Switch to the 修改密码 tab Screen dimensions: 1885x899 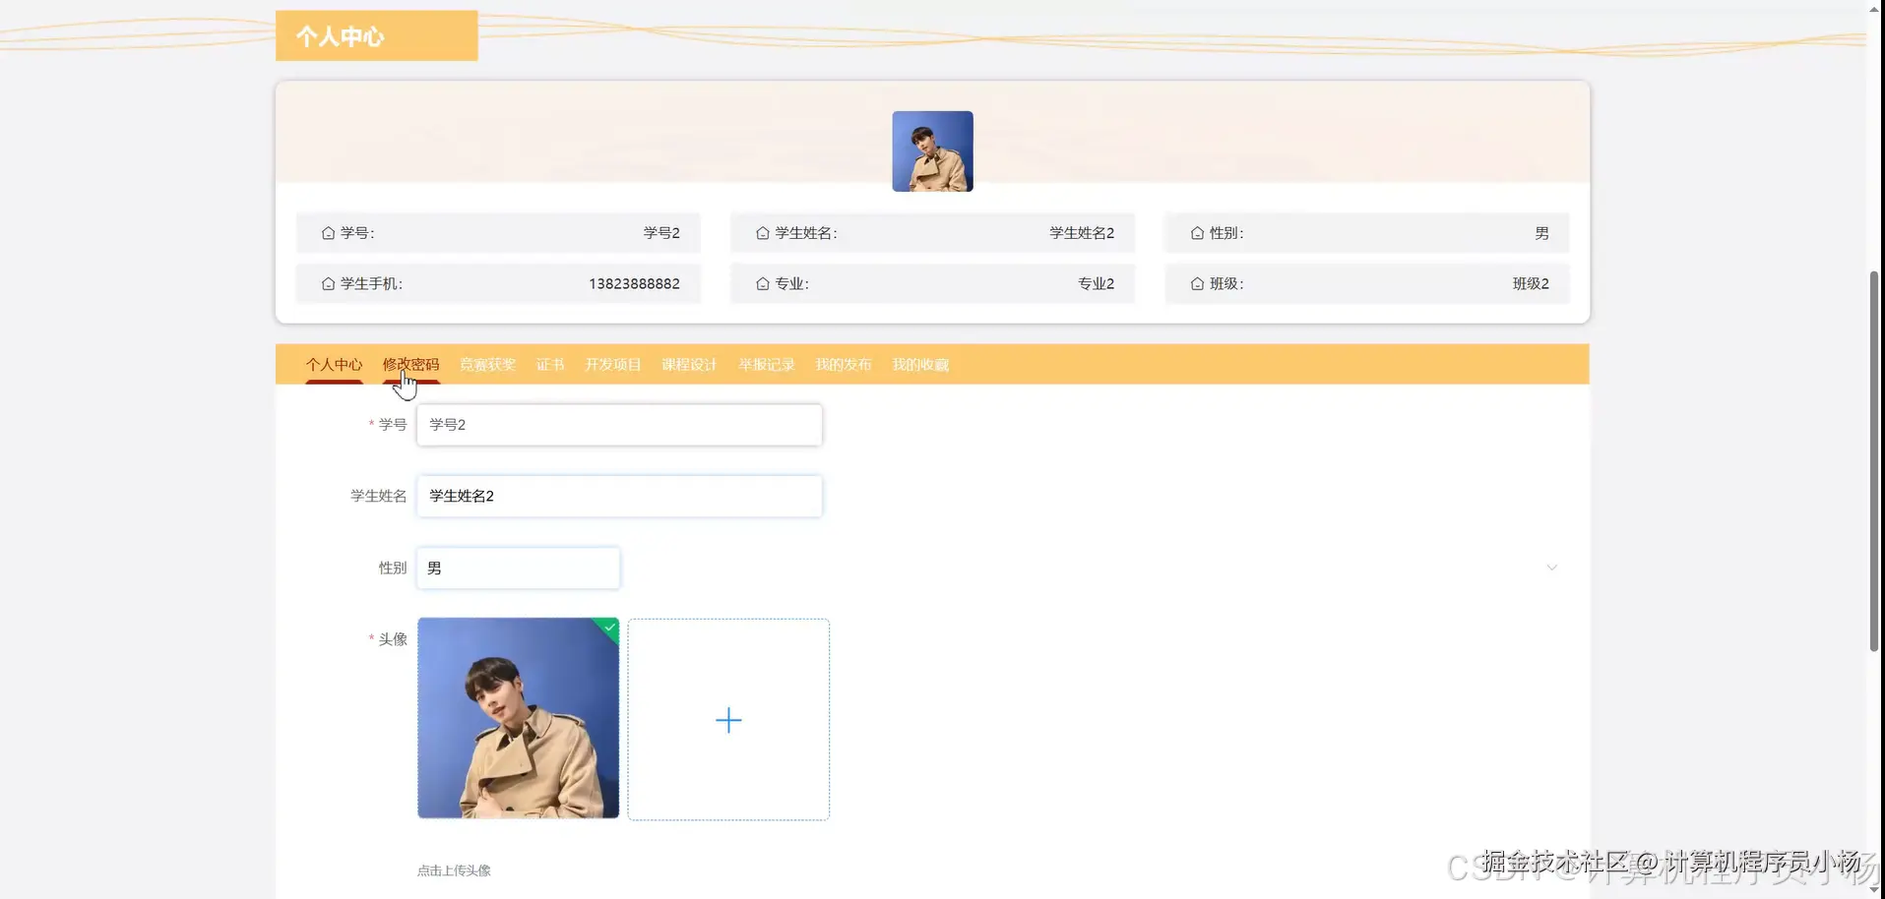[x=411, y=364]
